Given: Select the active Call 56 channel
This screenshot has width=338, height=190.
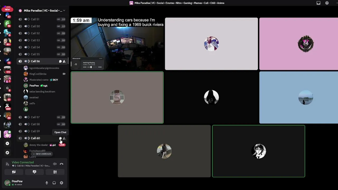Looking at the screenshot, I should click(42, 61).
